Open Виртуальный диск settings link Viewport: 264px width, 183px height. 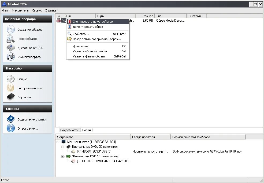30,88
